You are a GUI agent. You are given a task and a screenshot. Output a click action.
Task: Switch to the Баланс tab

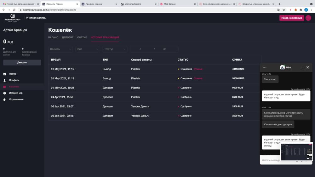click(x=53, y=37)
